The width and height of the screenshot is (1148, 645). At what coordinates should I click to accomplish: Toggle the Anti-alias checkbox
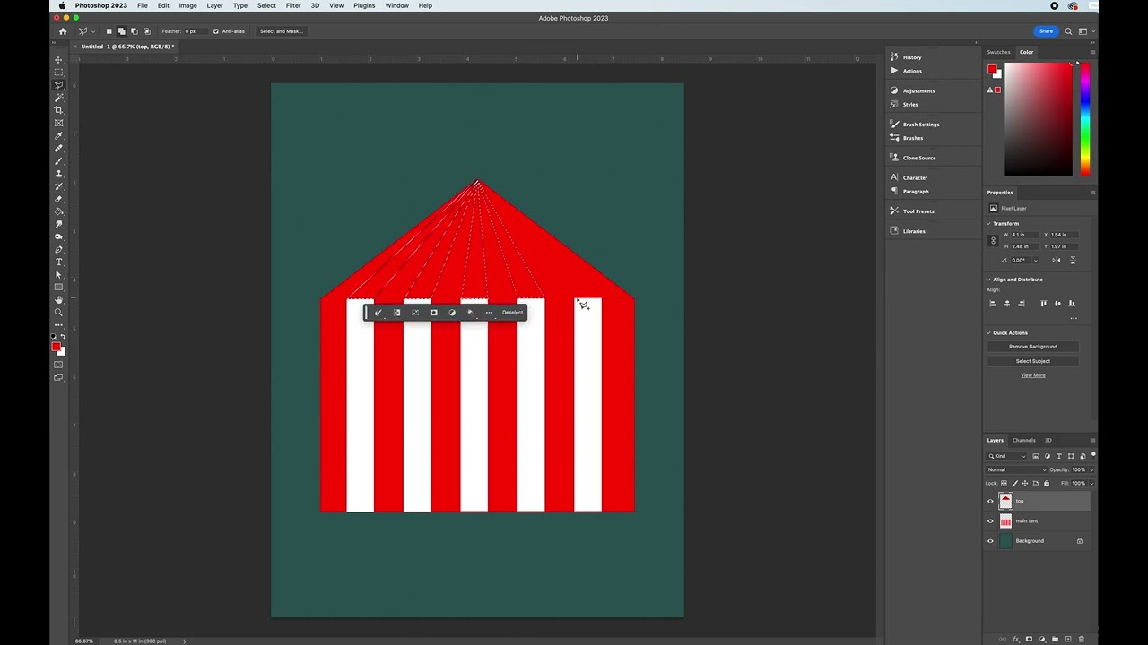[x=216, y=31]
